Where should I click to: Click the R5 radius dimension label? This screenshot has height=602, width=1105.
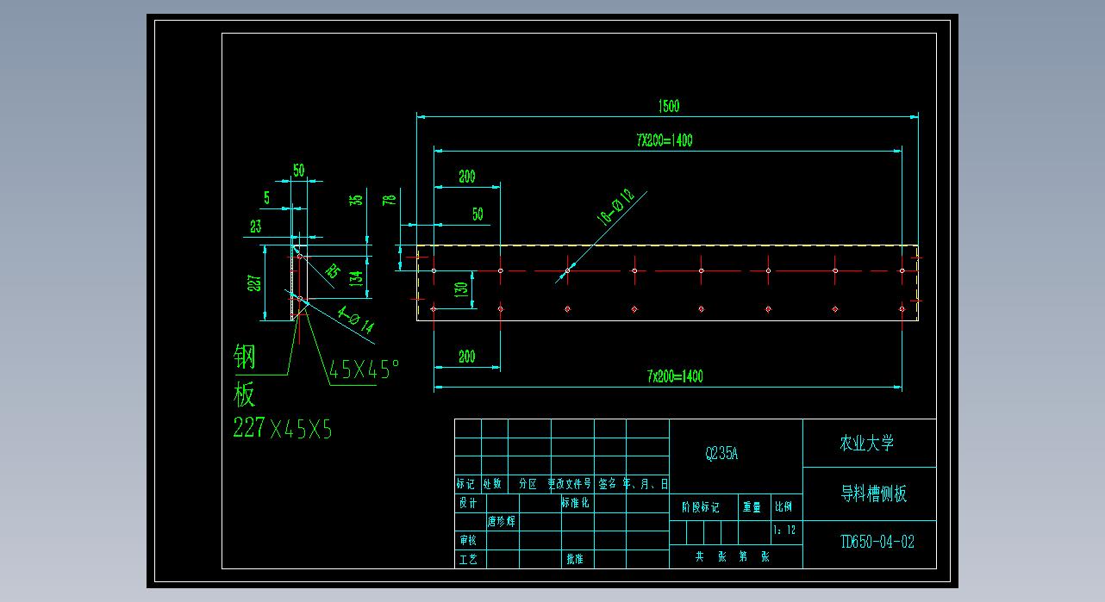pos(331,271)
